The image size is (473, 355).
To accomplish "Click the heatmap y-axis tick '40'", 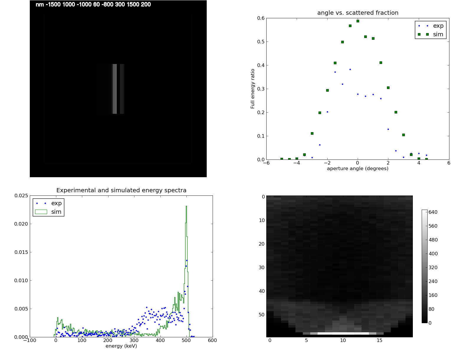I will [262, 291].
